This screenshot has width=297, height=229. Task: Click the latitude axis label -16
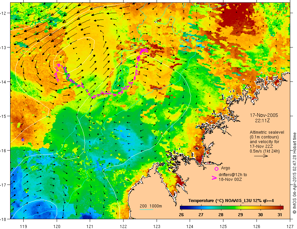click(x=3, y=151)
